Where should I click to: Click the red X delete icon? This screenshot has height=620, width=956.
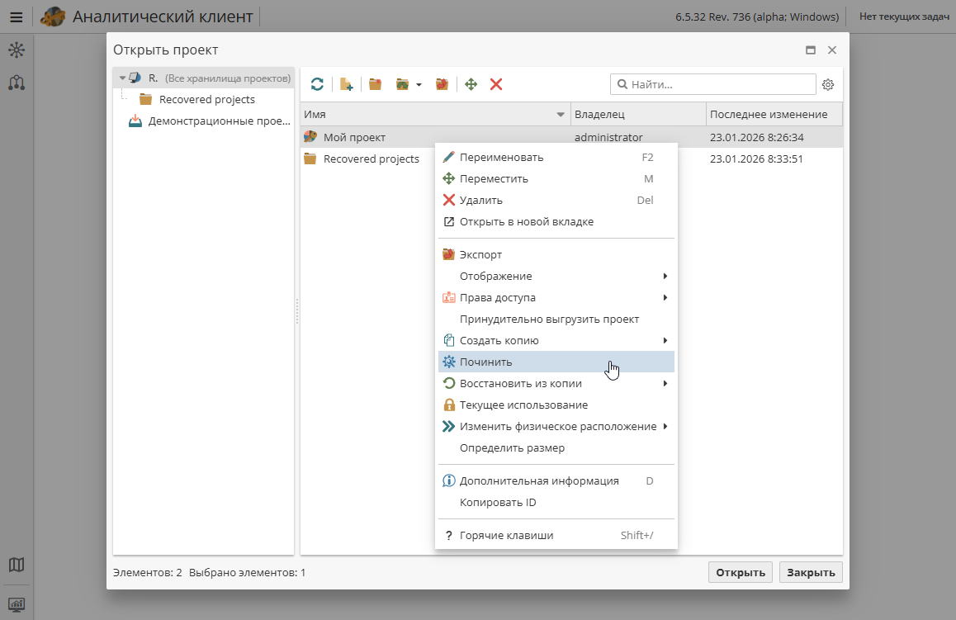click(x=495, y=83)
